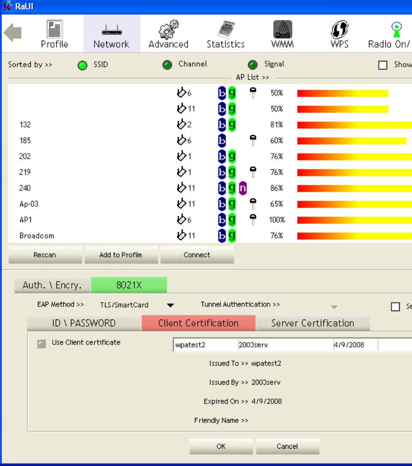This screenshot has width=412, height=466.
Task: Select the AP1 network signal strength bar
Action: [354, 220]
